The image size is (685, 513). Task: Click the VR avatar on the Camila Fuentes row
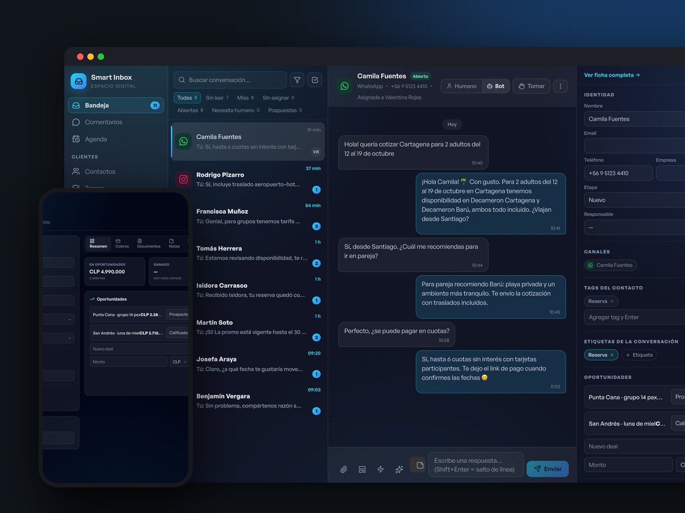pos(316,152)
